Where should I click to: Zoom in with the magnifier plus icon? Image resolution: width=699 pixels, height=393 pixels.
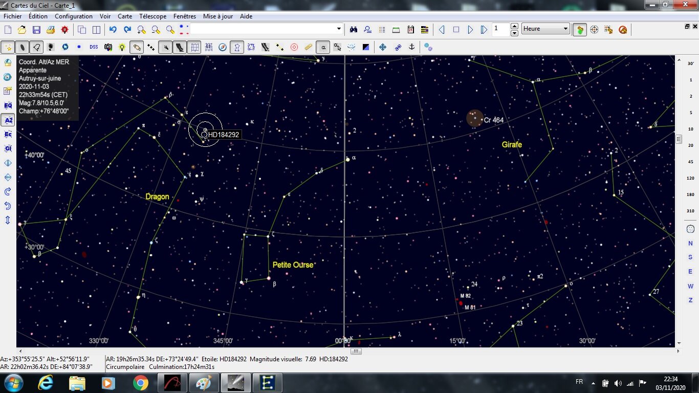[142, 30]
